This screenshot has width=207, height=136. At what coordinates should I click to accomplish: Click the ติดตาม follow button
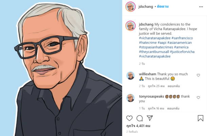(x=163, y=6)
